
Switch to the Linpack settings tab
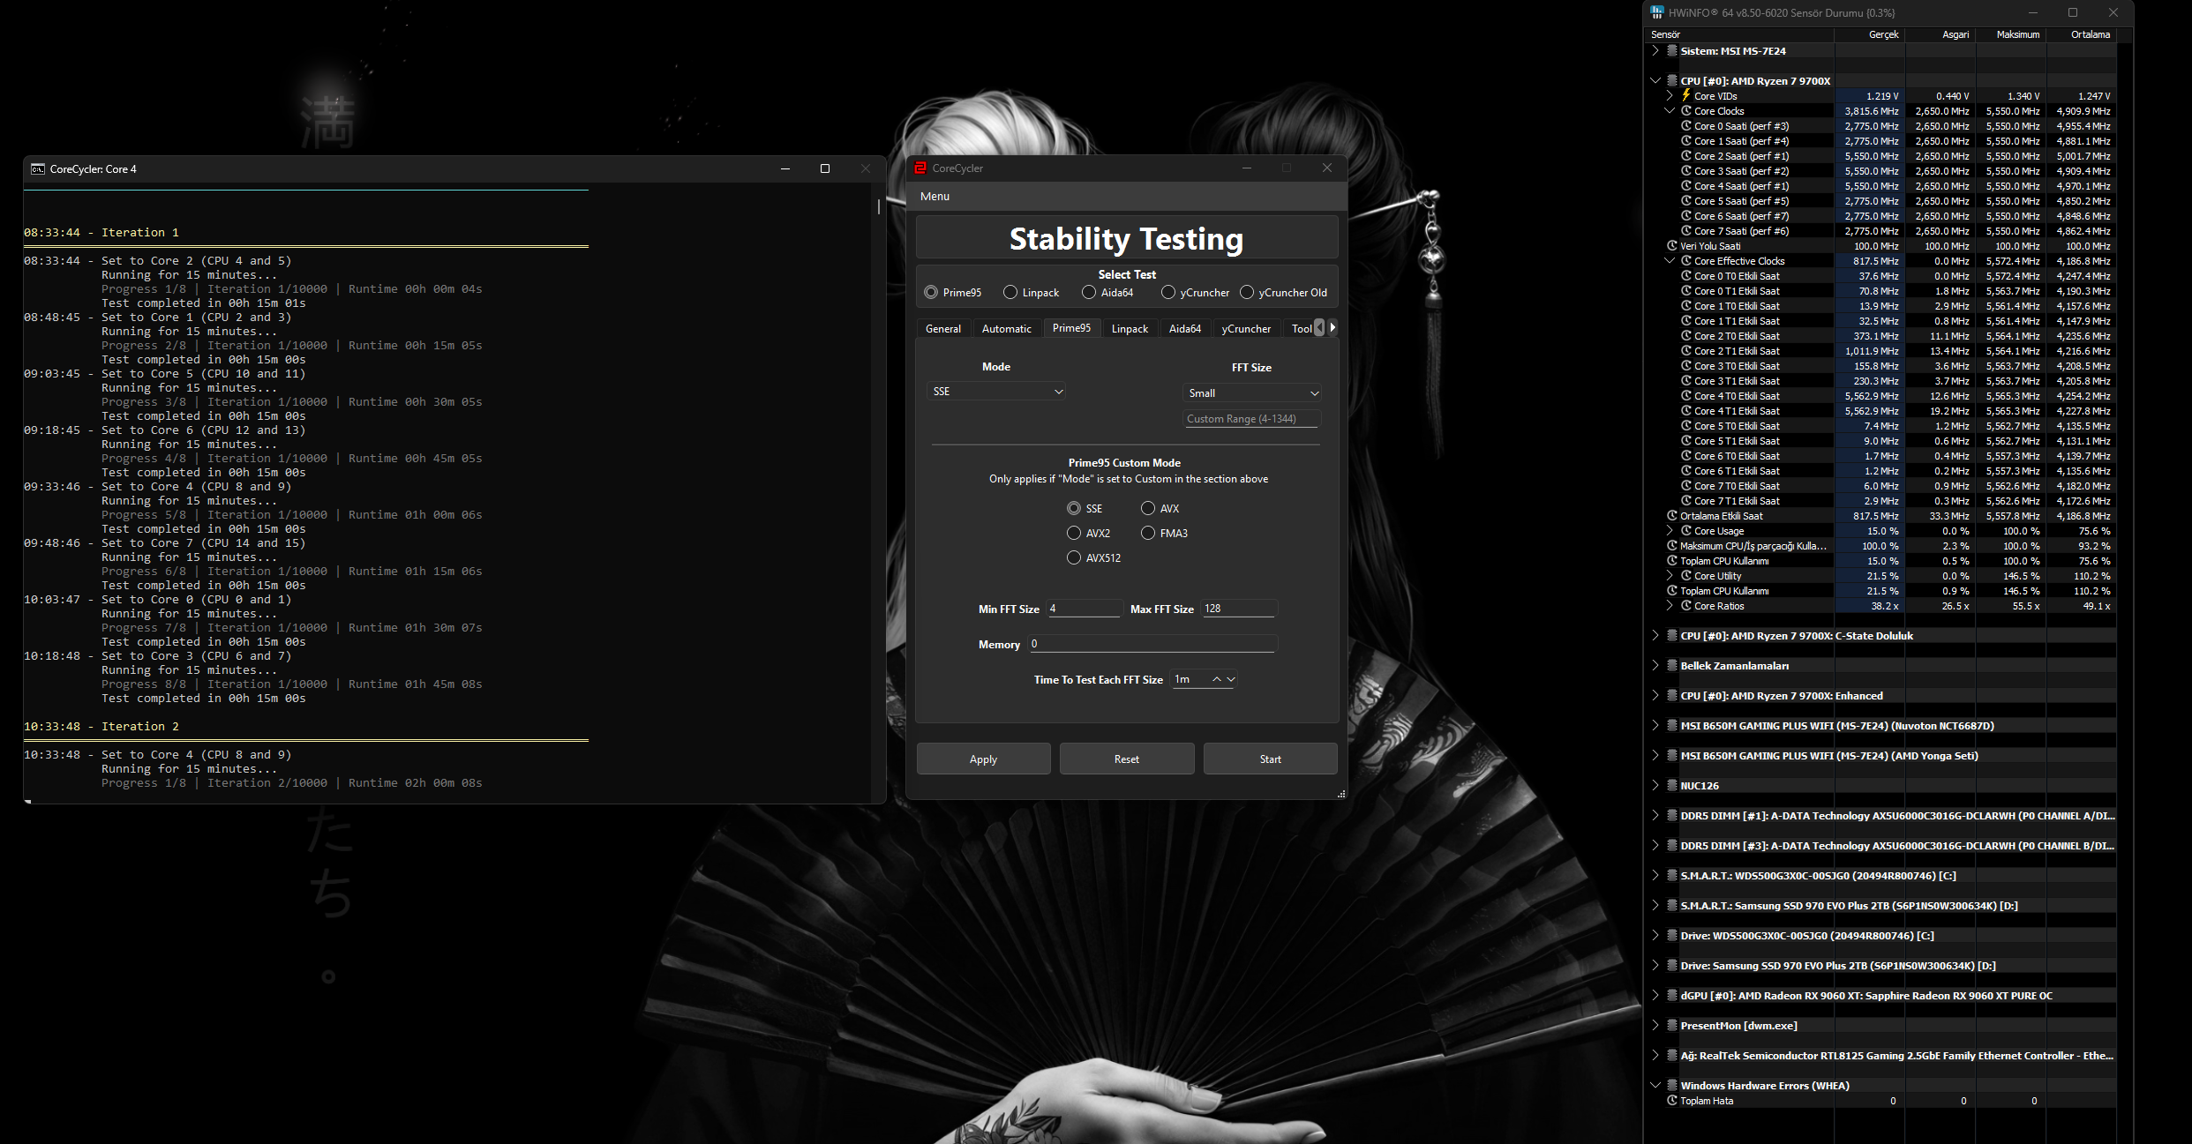(1130, 328)
